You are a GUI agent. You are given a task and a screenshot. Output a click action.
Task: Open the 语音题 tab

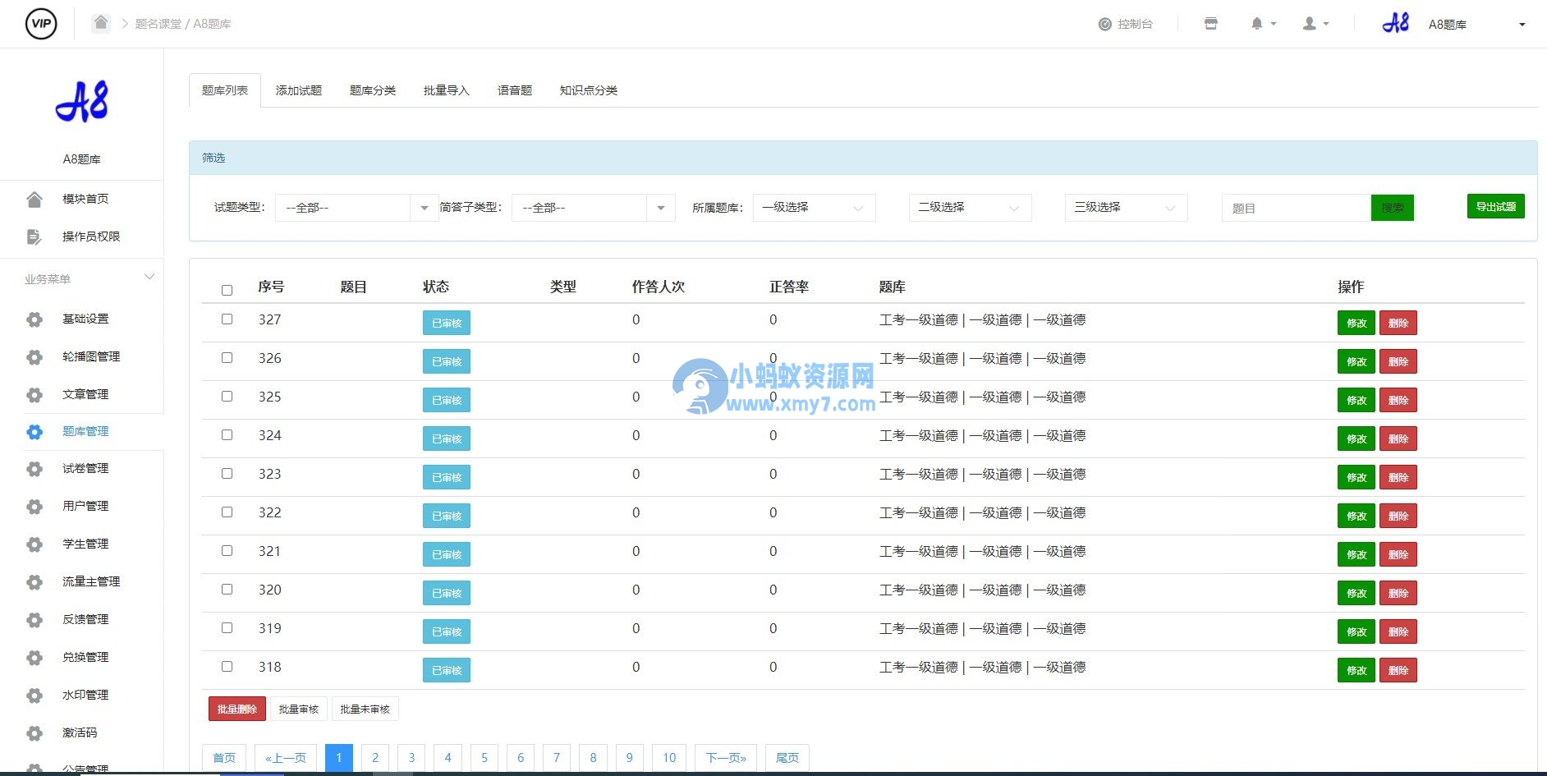click(514, 90)
